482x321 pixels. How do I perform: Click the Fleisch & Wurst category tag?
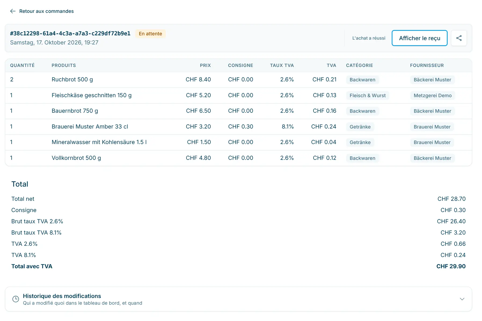coord(368,96)
